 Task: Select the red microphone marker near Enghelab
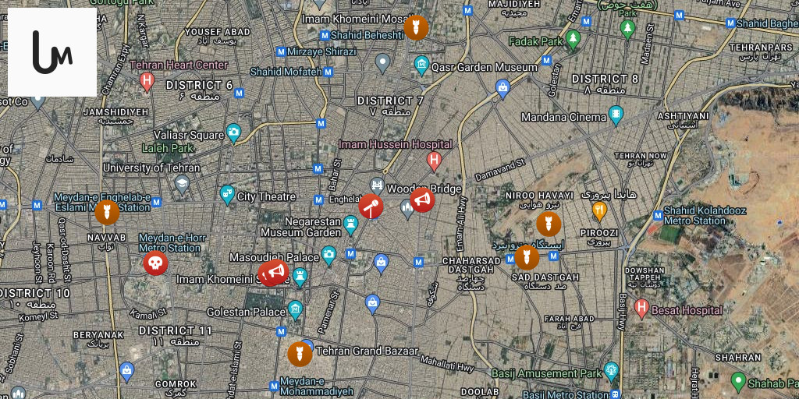click(x=371, y=206)
